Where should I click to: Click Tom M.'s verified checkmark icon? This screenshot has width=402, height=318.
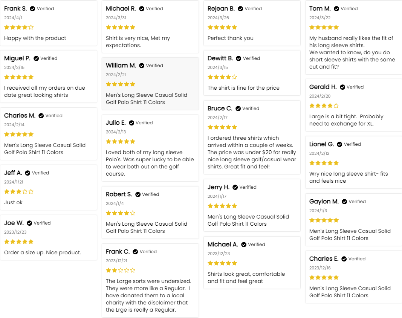click(x=336, y=9)
